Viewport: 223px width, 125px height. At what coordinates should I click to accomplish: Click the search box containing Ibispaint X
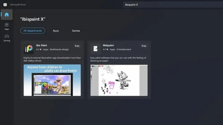173,5
